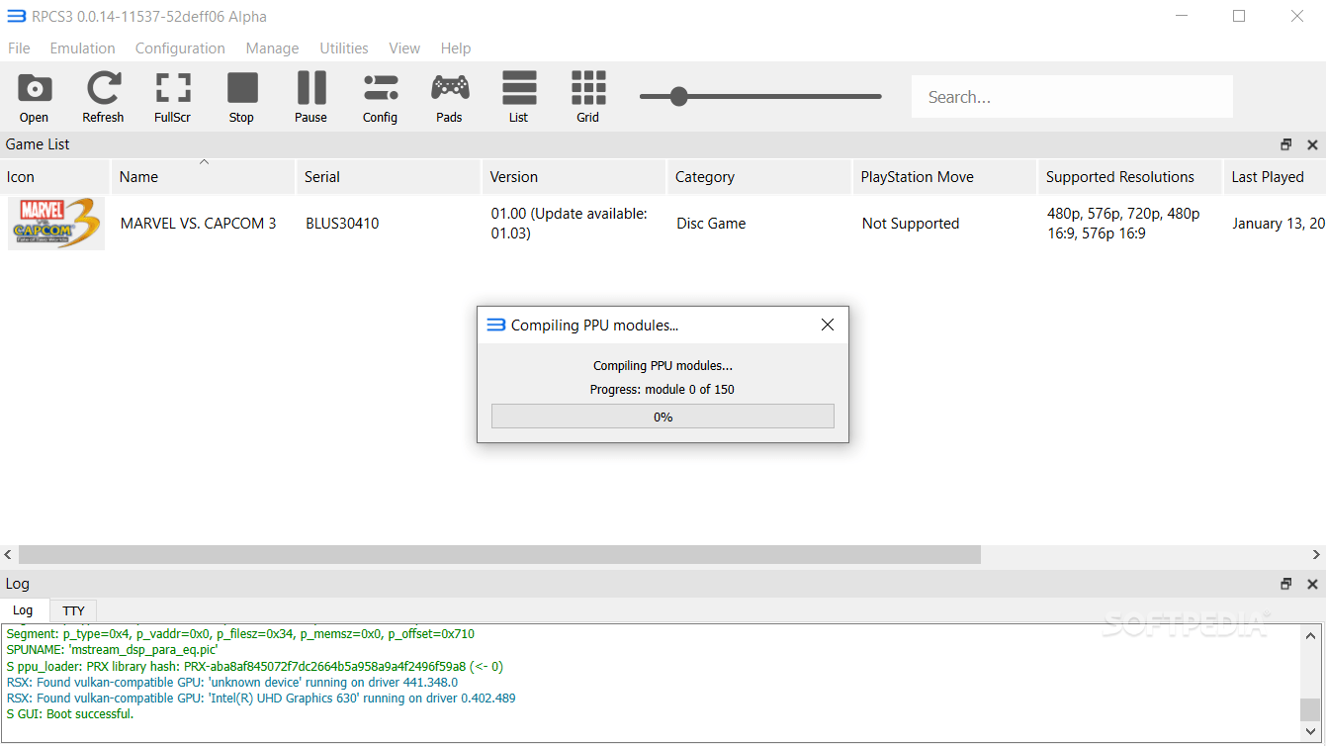
Task: Switch game view to Grid mode
Action: (x=587, y=97)
